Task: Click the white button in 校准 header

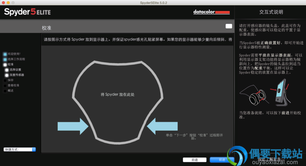Action: coord(229,26)
